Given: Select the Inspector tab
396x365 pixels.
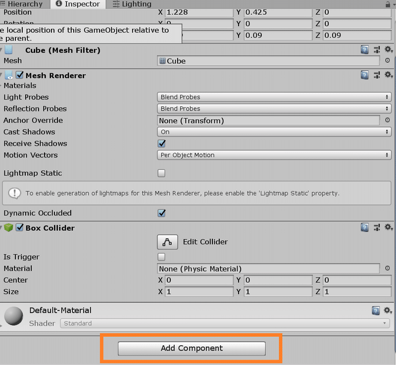Looking at the screenshot, I should [x=78, y=4].
